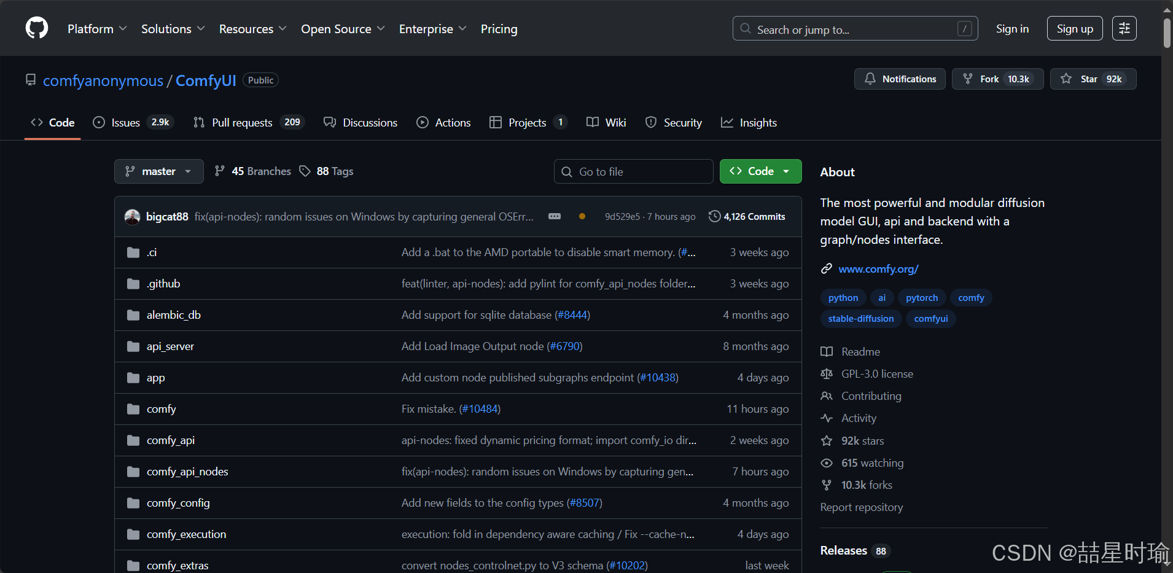The width and height of the screenshot is (1173, 573).
Task: Open the appearance settings sliders icon
Action: (1124, 28)
